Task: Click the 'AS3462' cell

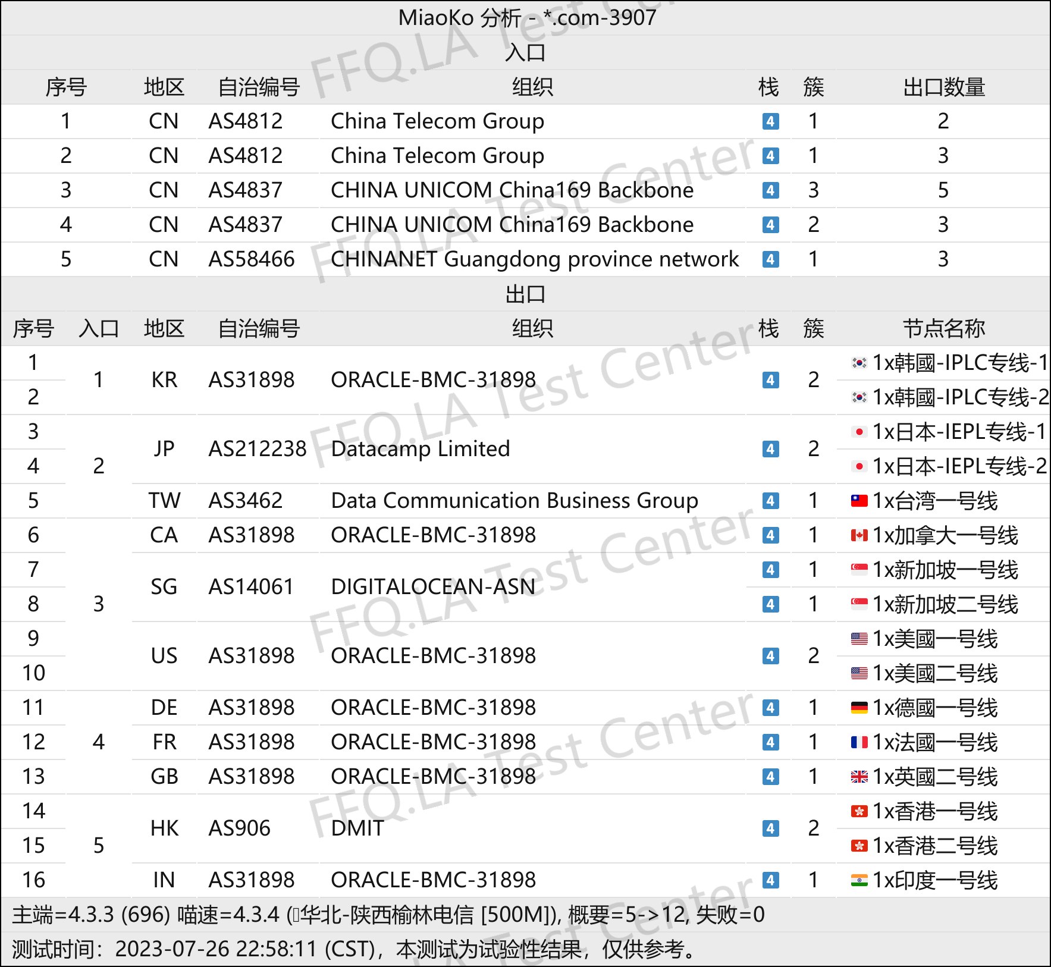Action: click(245, 501)
